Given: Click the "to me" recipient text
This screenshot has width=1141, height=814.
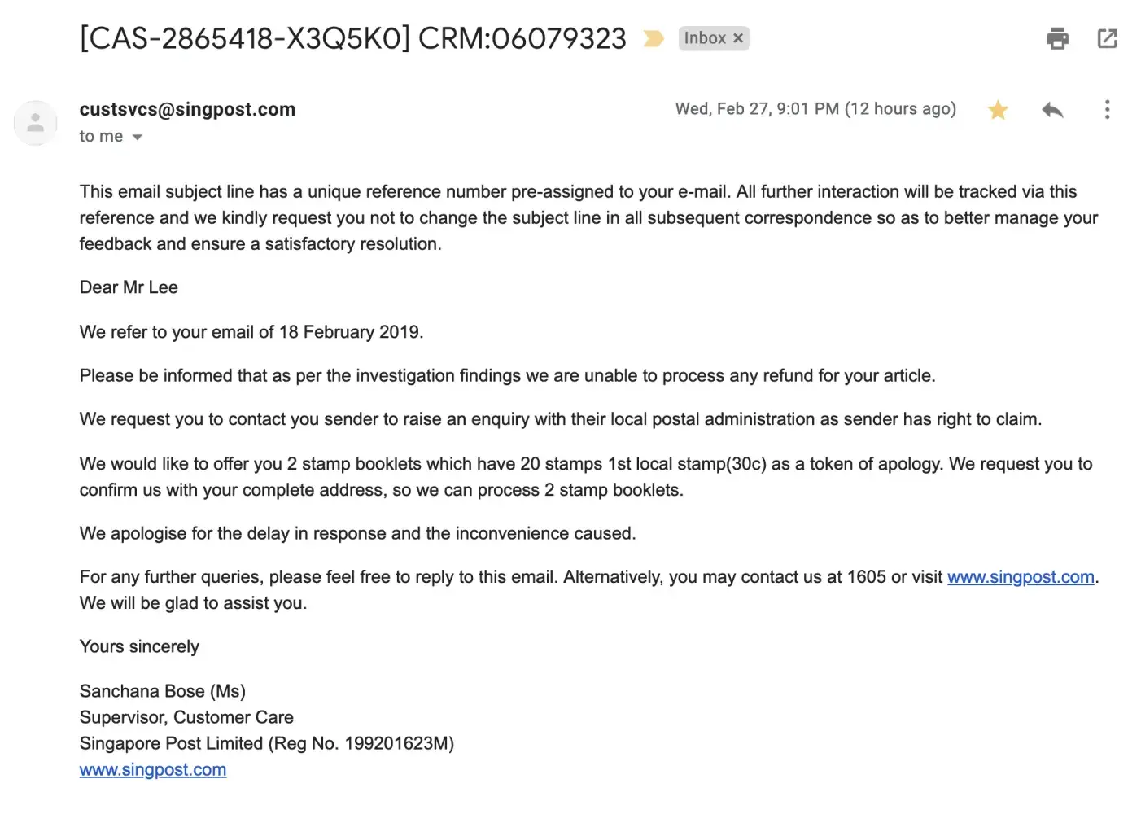Looking at the screenshot, I should pos(101,137).
